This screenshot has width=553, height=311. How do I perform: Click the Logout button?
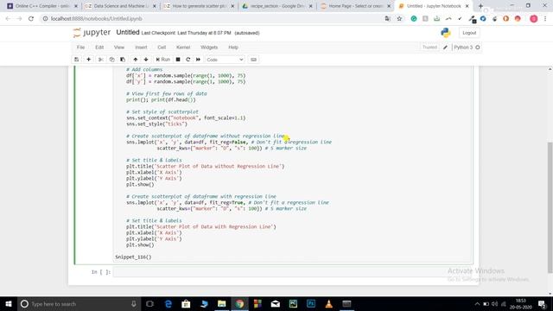tap(469, 33)
